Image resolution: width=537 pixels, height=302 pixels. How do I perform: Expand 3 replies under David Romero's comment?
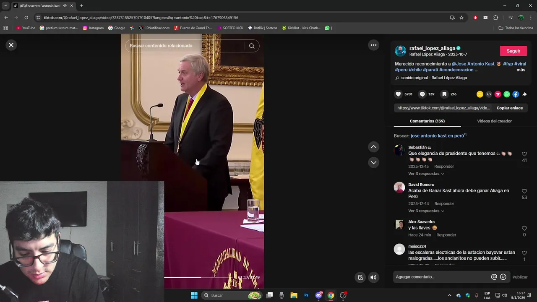coord(426,211)
